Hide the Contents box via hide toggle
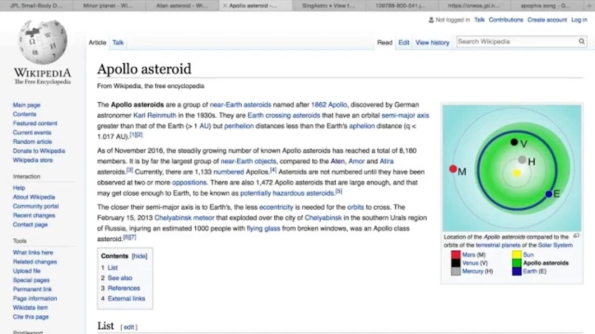 139,256
